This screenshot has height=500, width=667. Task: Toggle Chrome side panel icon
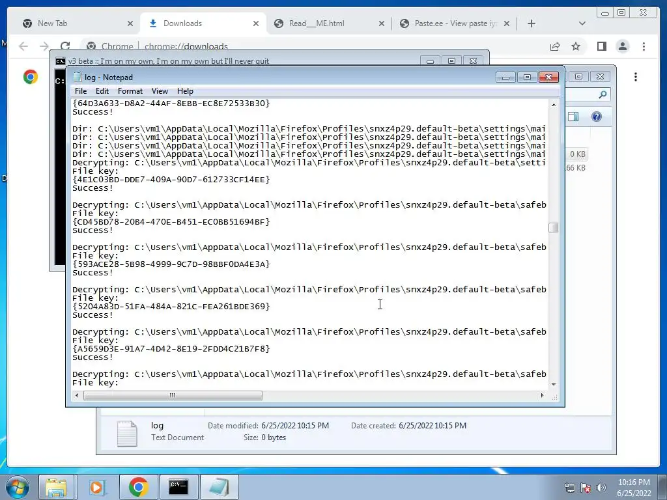(601, 46)
